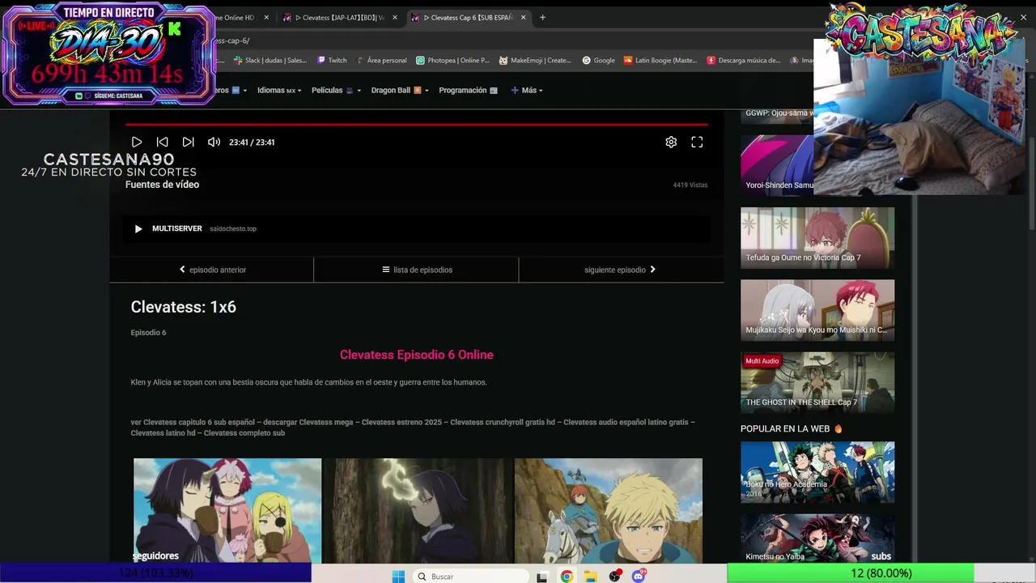Screen dimensions: 1036x583
Task: Open Tefuda ga Oume no Victoria Cap 7
Action: (x=817, y=237)
